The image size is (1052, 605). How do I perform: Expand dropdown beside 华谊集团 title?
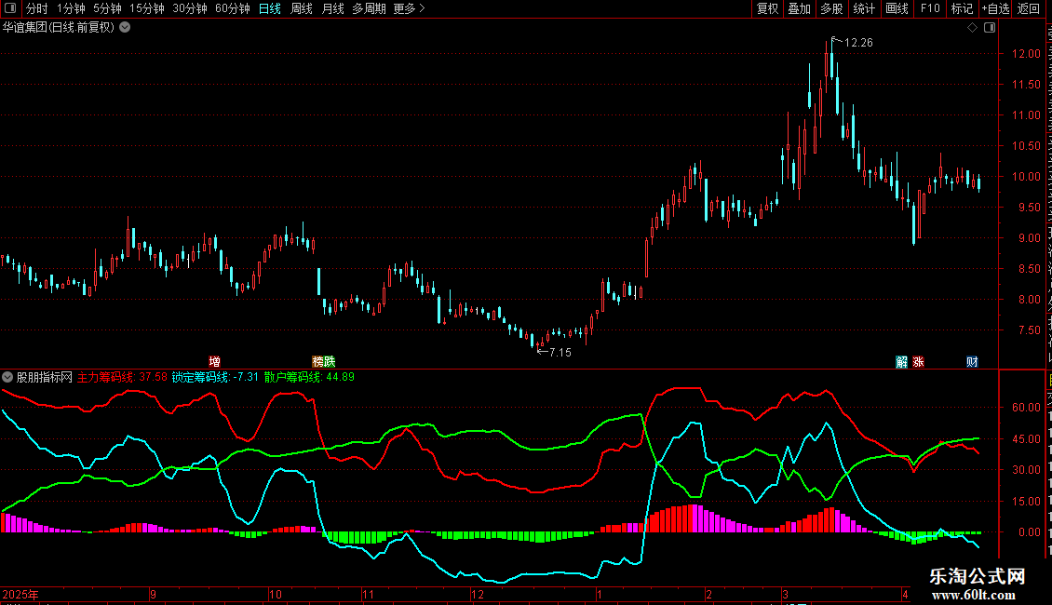point(125,27)
